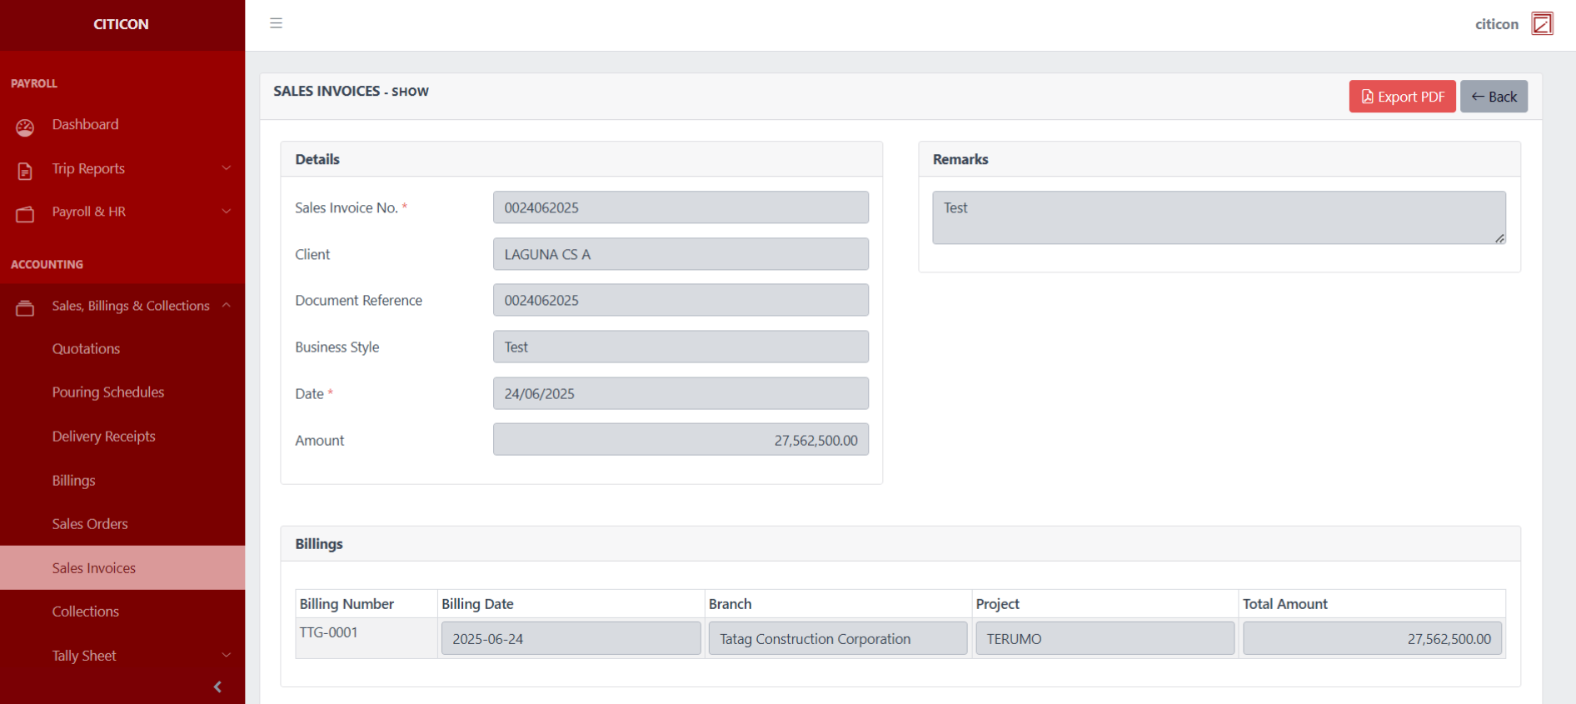Click the Dashboard gauge icon
Viewport: 1576px width, 704px height.
25,127
